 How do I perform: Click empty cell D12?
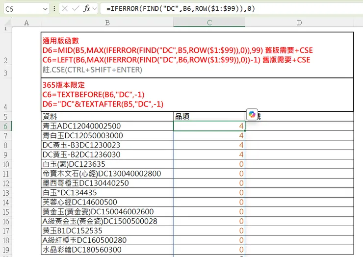299,183
